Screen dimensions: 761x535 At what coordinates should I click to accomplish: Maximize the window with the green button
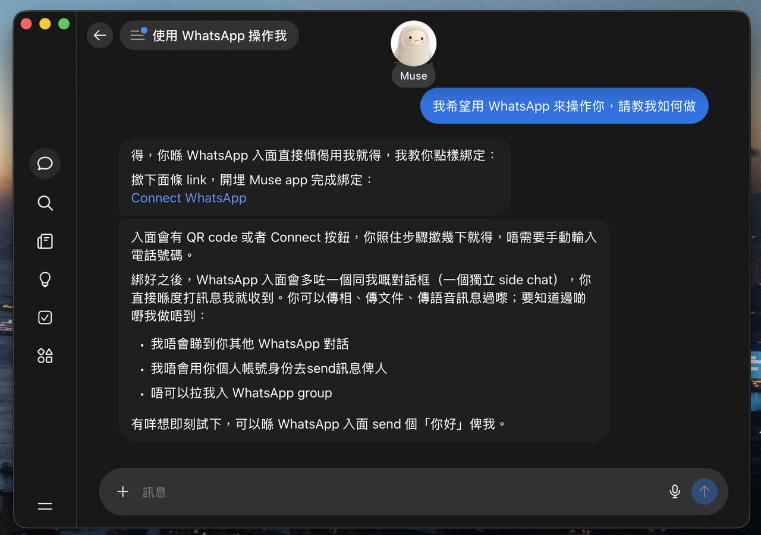click(64, 24)
